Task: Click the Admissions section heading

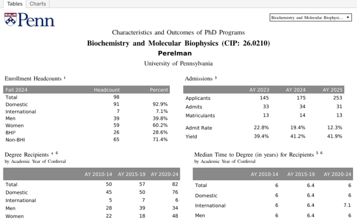Action: click(x=199, y=78)
